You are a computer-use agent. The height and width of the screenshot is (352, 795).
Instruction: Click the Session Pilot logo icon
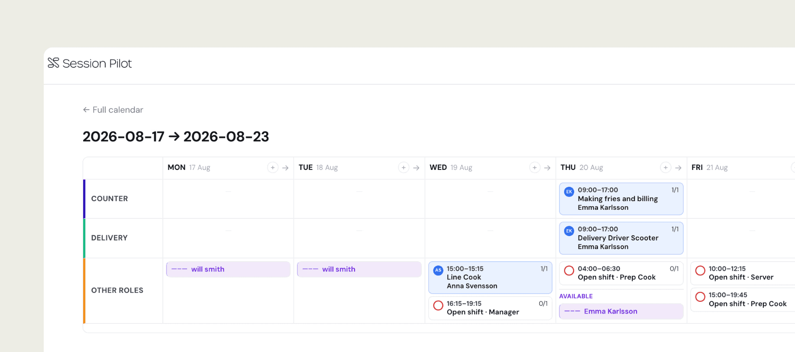point(53,63)
